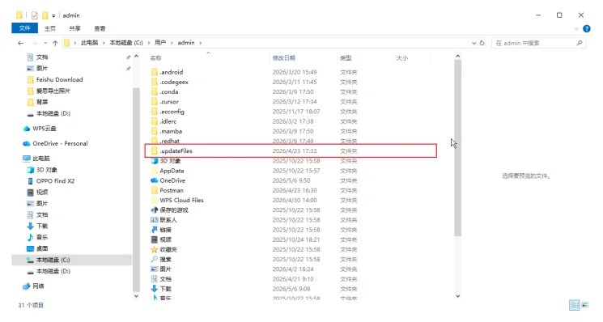Click file list scroll down arrow
This screenshot has width=603, height=322.
tap(457, 296)
